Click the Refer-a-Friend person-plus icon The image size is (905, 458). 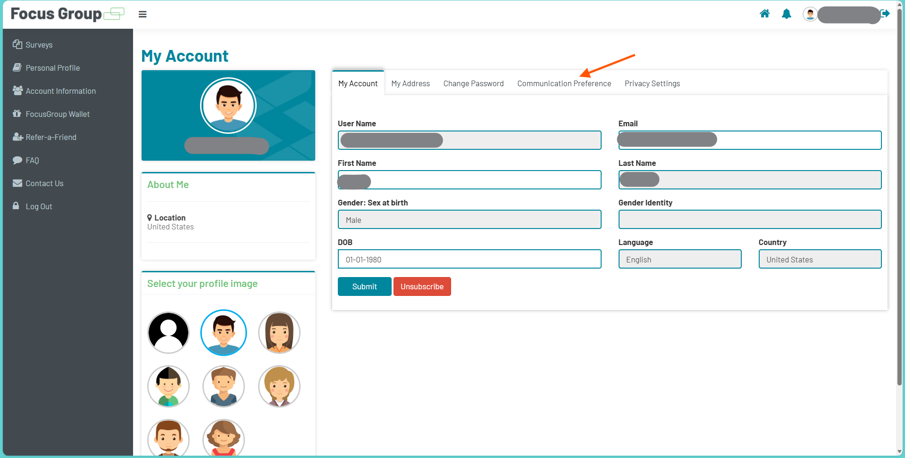(17, 137)
